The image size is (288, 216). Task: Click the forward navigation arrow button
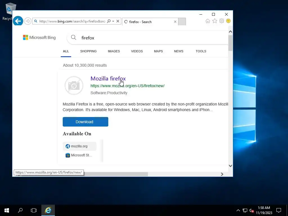[28, 21]
